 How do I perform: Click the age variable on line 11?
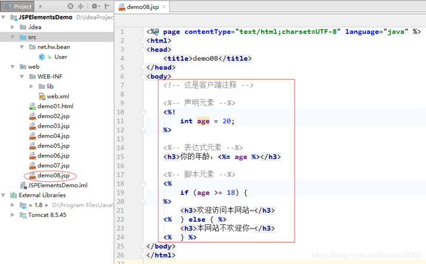click(203, 121)
